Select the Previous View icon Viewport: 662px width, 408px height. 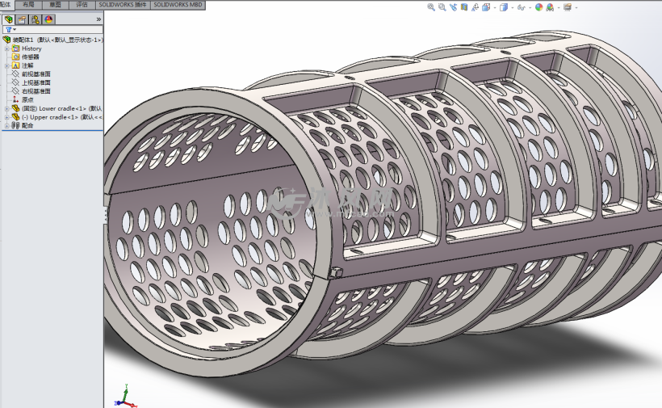click(454, 7)
